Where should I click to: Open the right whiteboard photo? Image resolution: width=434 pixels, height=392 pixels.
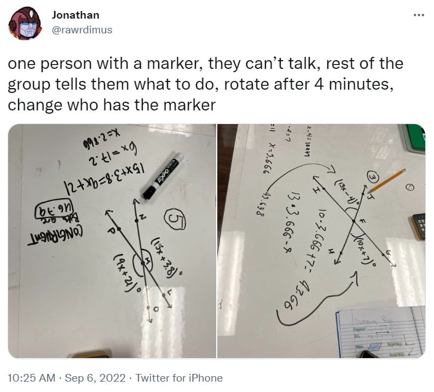tap(321, 241)
